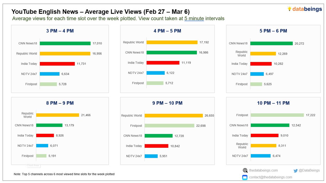Click the blue NDTV 24x7 bar valued 6,474

coord(261,156)
